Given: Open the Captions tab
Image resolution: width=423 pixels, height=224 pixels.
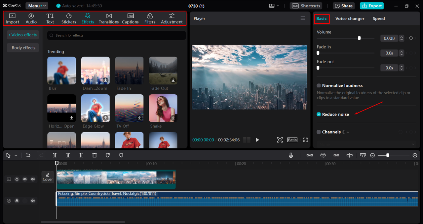Looking at the screenshot, I should 130,18.
